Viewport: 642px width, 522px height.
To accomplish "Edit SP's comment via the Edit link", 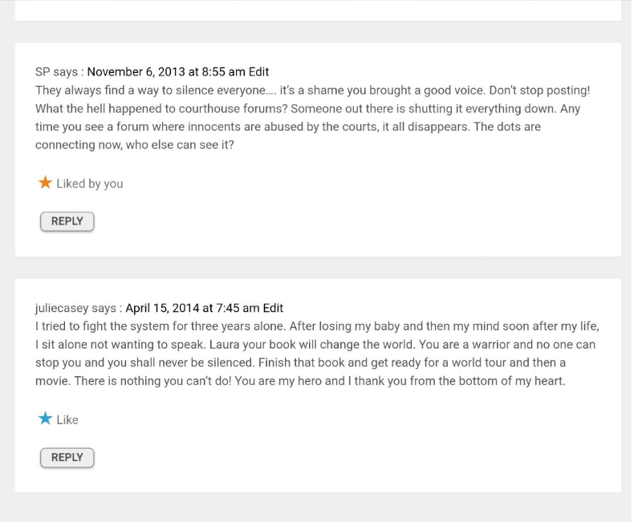I will point(258,72).
